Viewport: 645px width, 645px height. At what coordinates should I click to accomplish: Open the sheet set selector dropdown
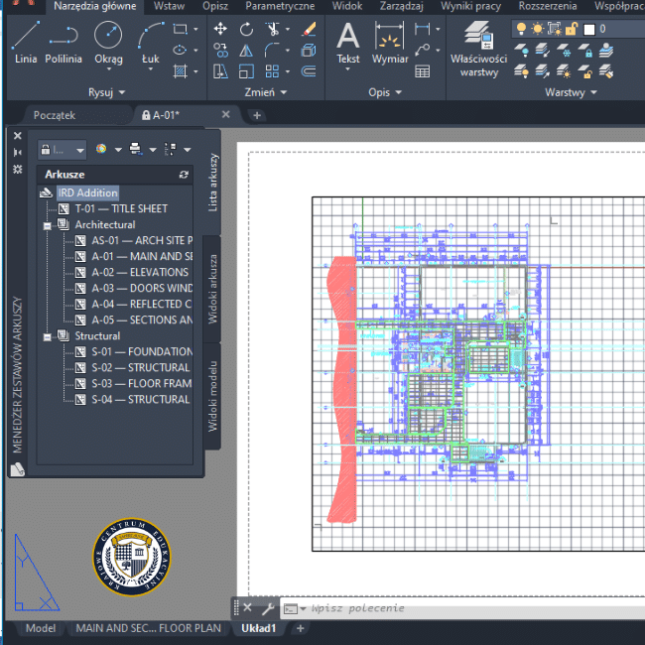[x=63, y=150]
